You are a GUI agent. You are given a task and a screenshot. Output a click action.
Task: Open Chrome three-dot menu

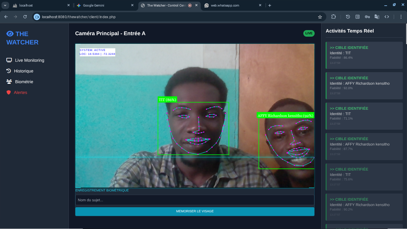click(401, 17)
